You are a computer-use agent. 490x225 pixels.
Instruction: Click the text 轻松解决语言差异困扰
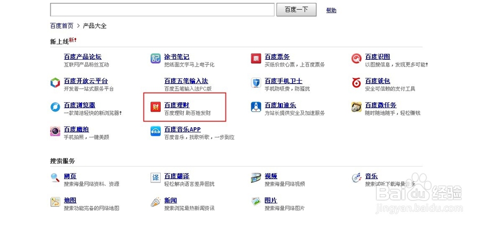189,184
